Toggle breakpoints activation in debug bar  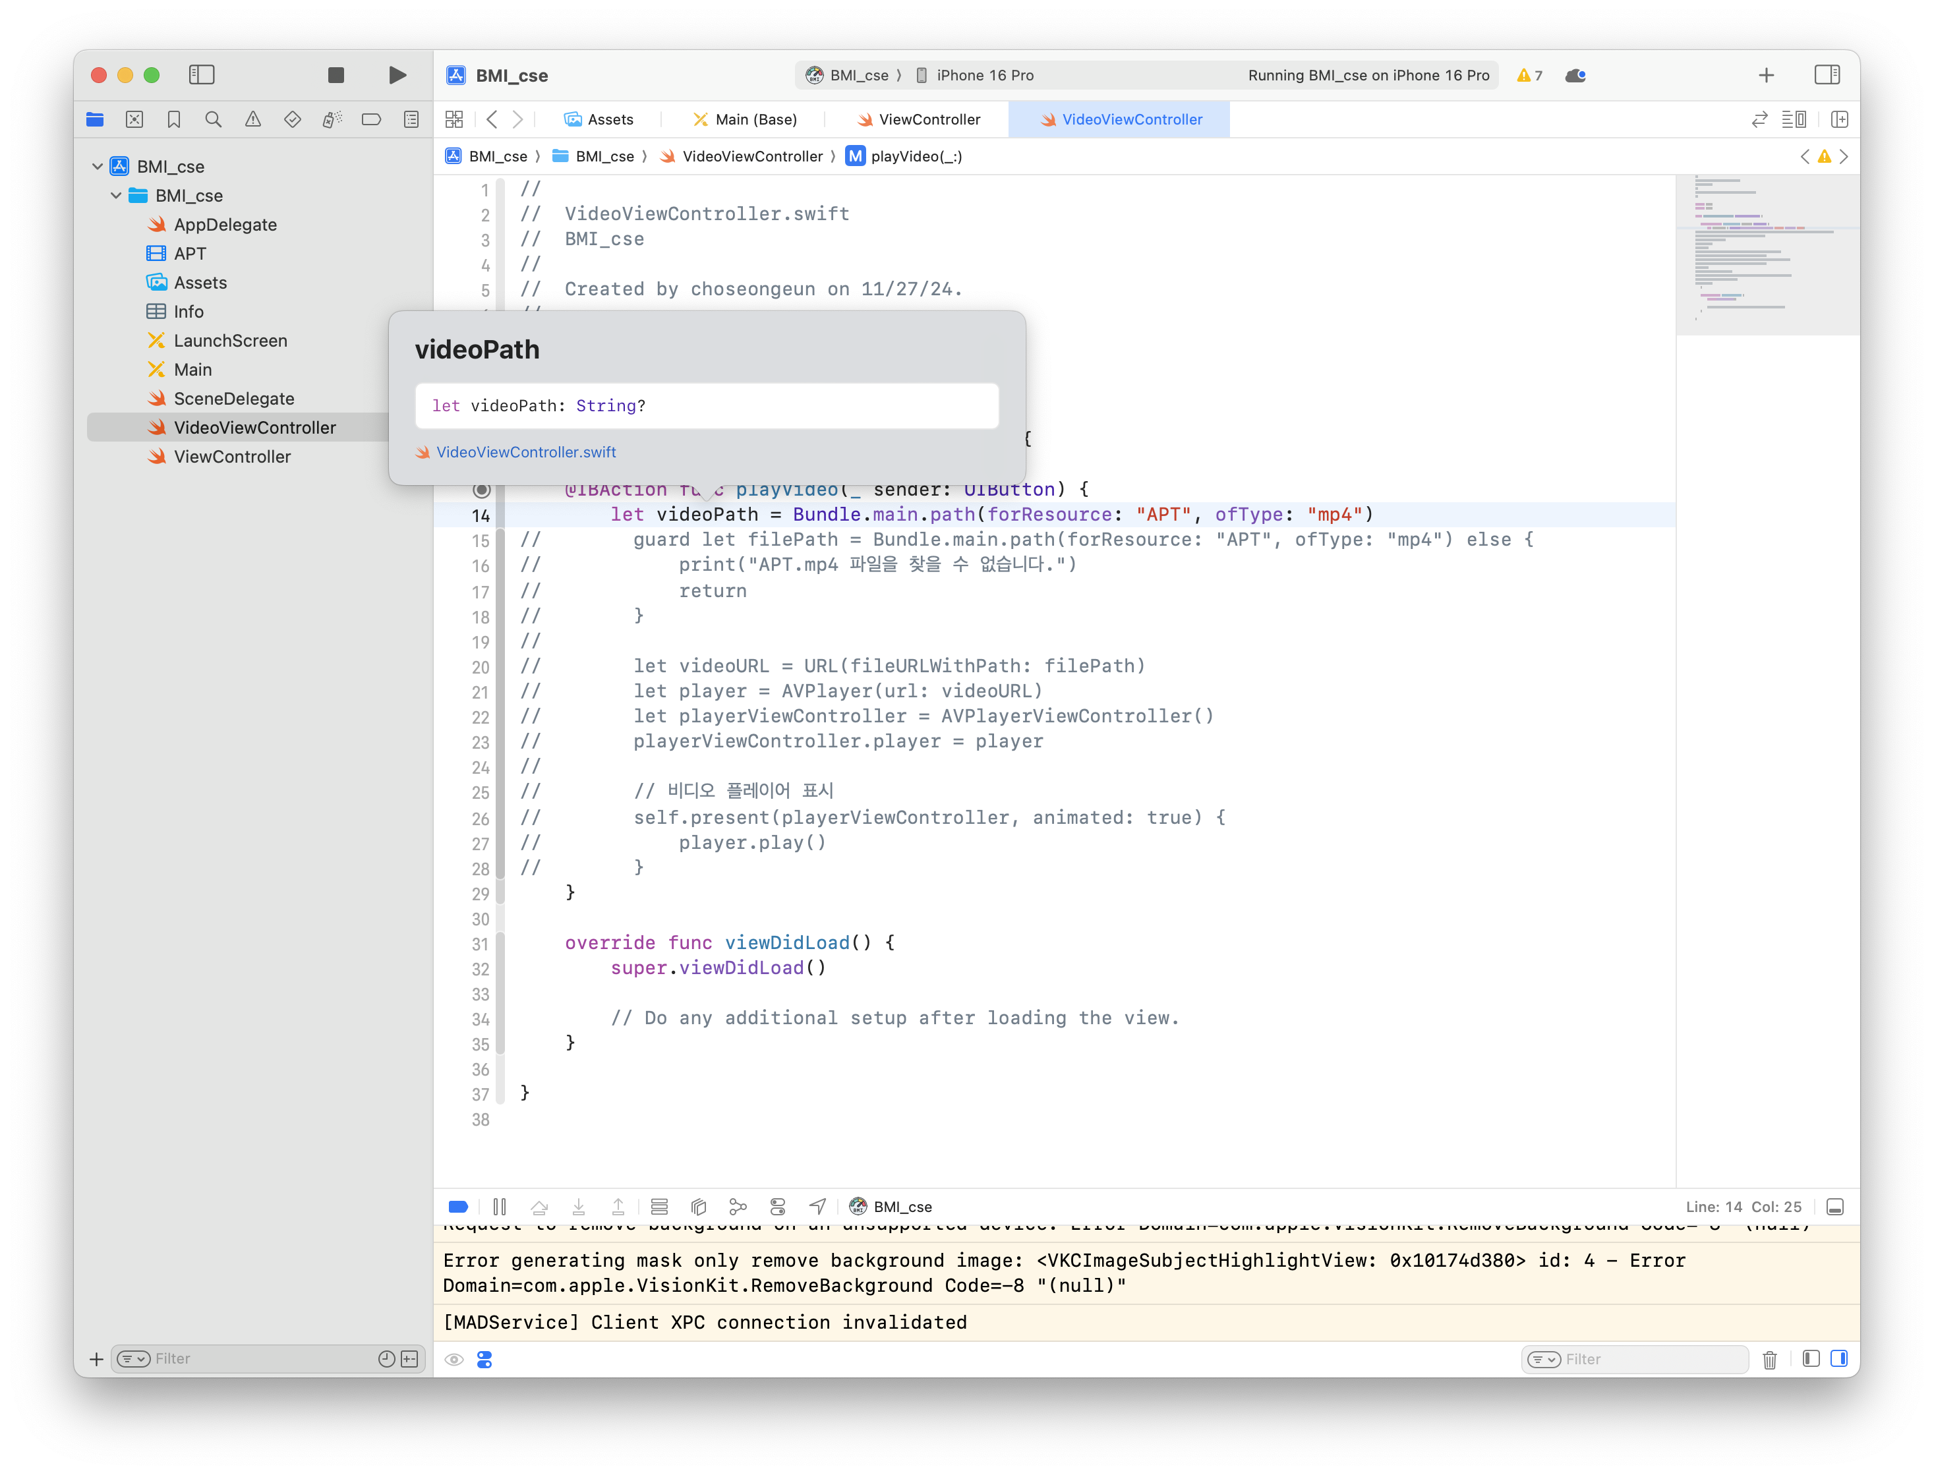coord(458,1207)
